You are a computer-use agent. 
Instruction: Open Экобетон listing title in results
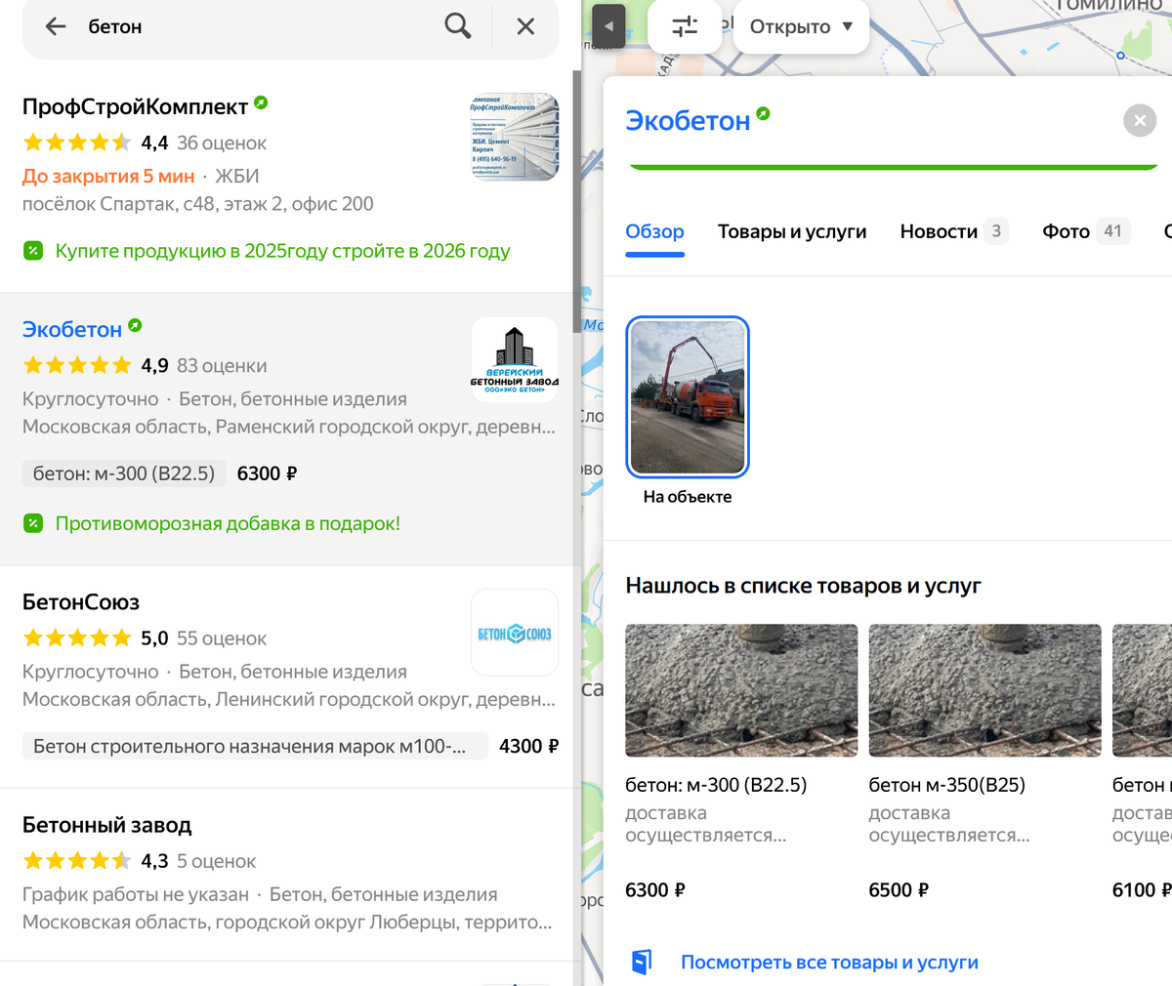click(x=72, y=330)
